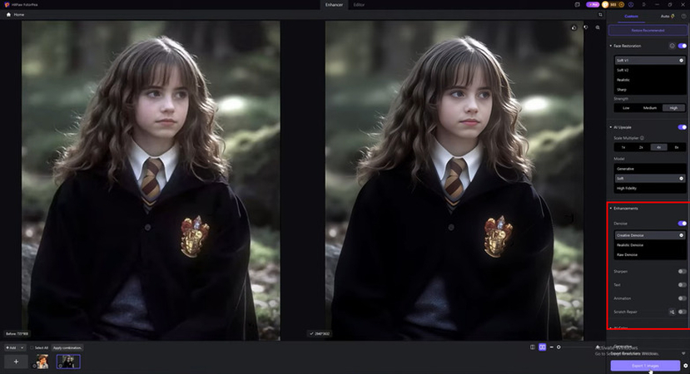
Task: Set the strength to High
Action: click(x=673, y=108)
